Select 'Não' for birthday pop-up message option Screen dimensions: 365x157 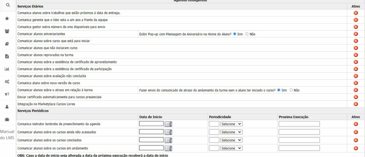pos(247,34)
